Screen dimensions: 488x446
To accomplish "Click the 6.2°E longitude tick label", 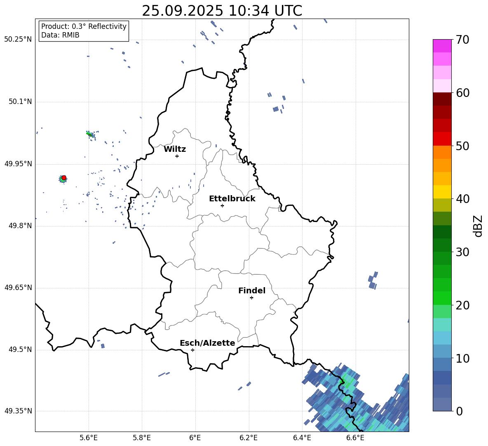I will (x=249, y=438).
